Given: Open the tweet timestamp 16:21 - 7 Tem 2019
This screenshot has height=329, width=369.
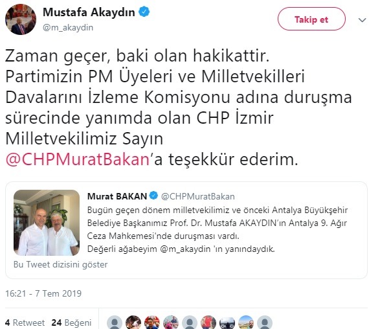Looking at the screenshot, I should [x=43, y=293].
